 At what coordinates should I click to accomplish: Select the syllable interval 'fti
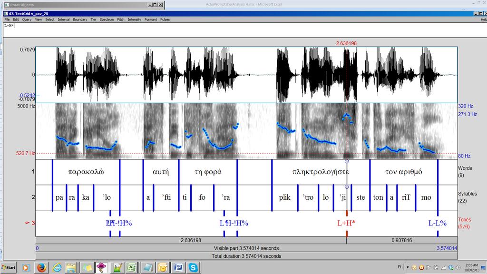point(166,197)
